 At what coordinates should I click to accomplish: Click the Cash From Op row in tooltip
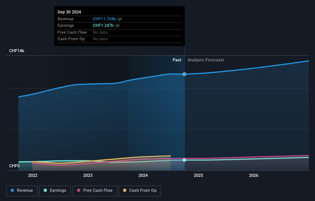(120, 39)
